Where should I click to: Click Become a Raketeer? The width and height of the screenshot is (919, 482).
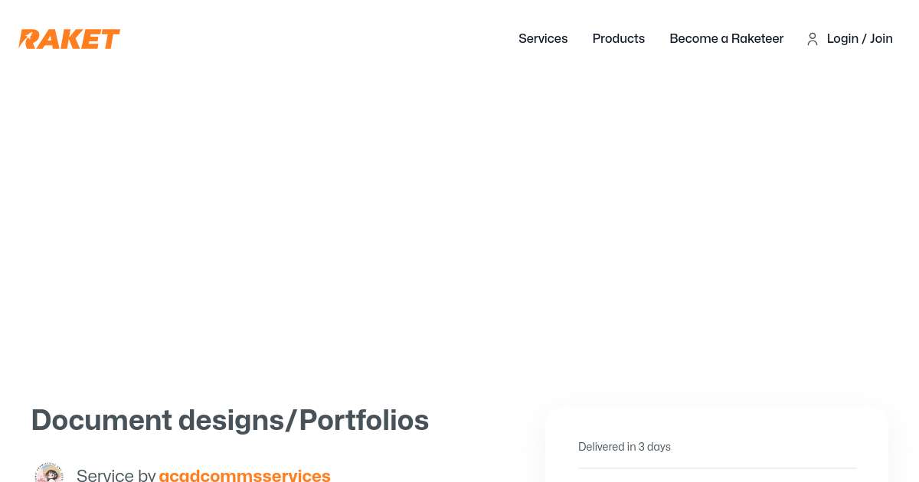726,39
